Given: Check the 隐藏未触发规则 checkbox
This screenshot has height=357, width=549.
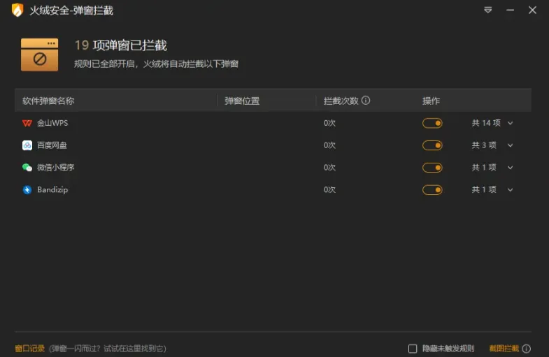Looking at the screenshot, I should pos(413,349).
